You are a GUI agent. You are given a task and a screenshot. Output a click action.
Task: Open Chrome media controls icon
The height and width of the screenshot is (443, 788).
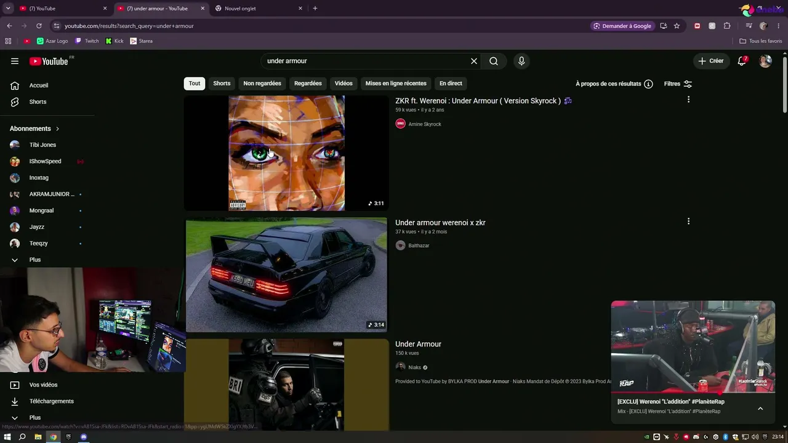point(749,26)
